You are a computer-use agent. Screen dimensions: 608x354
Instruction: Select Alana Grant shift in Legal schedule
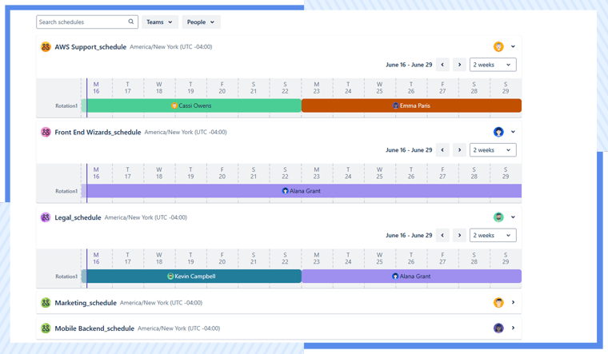(x=411, y=276)
